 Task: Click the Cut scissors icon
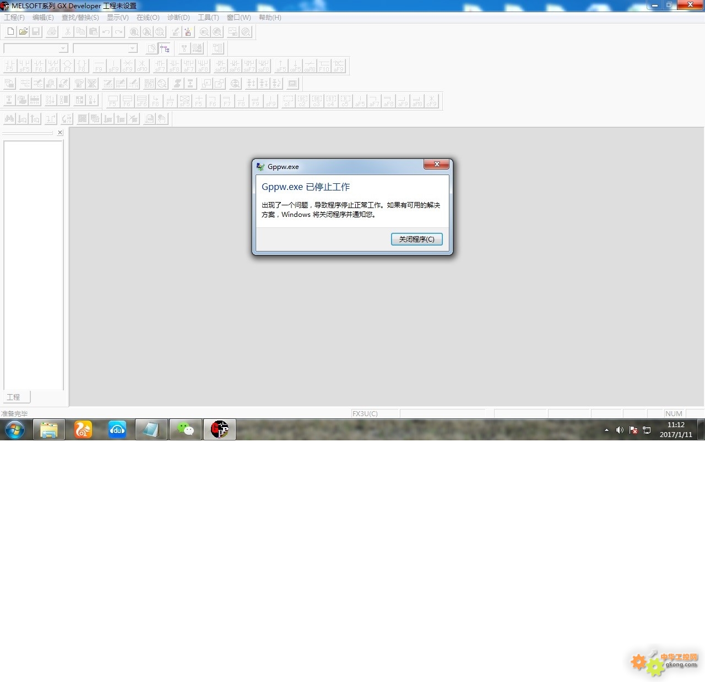68,32
